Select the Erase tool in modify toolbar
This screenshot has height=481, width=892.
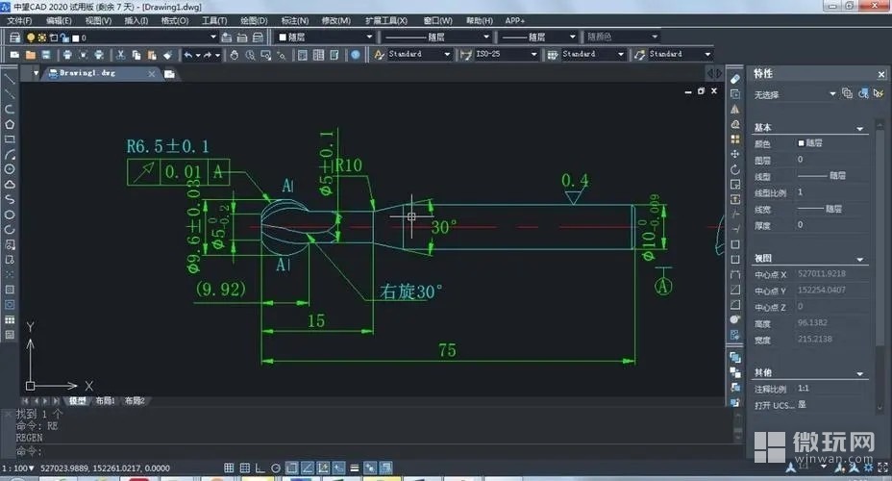click(x=735, y=79)
